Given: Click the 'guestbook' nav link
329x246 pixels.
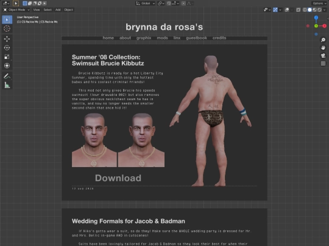Looking at the screenshot, I should click(196, 38).
